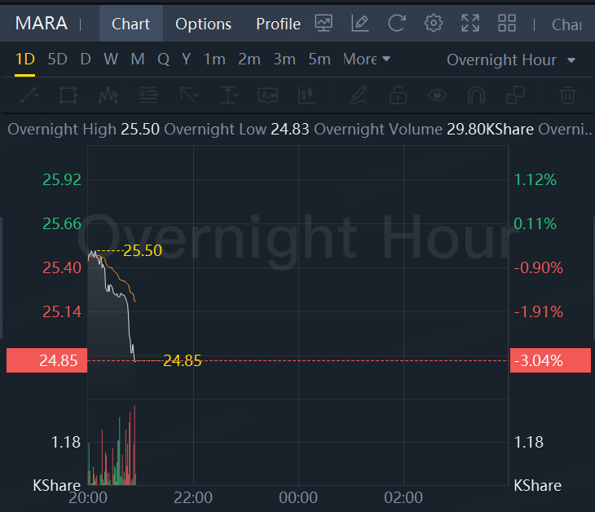Open chart settings gear icon
The height and width of the screenshot is (512, 595).
pyautogui.click(x=434, y=24)
